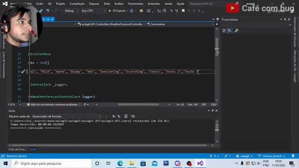Open the Gerenciador de Soluções side tab
This screenshot has height=168, width=299.
coord(295,32)
